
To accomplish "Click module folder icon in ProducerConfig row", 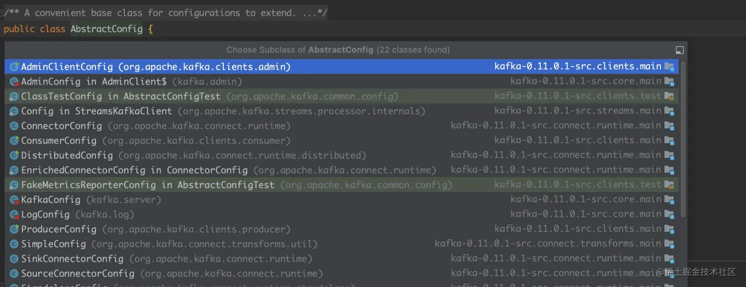I will 669,229.
